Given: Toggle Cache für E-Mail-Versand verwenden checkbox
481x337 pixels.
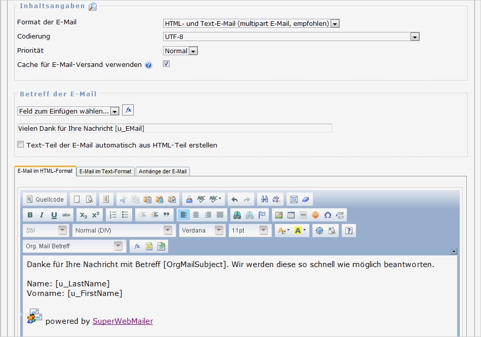Looking at the screenshot, I should tap(166, 63).
